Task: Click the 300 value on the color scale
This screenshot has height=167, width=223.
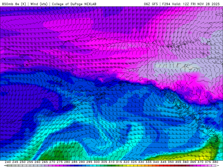Action: click(x=96, y=162)
